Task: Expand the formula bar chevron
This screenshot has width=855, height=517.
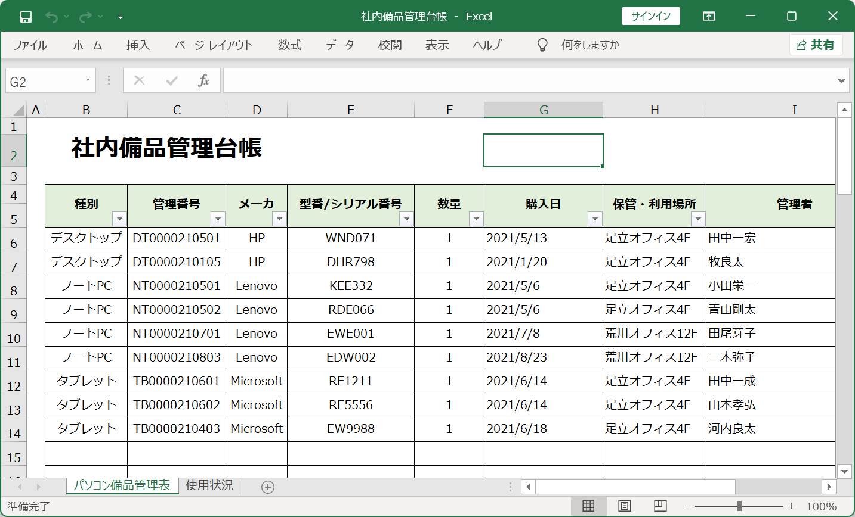Action: click(841, 80)
